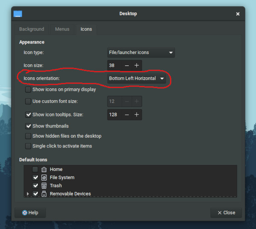This screenshot has width=256, height=229.
Task: Click the Close button at bottom
Action: 226,213
